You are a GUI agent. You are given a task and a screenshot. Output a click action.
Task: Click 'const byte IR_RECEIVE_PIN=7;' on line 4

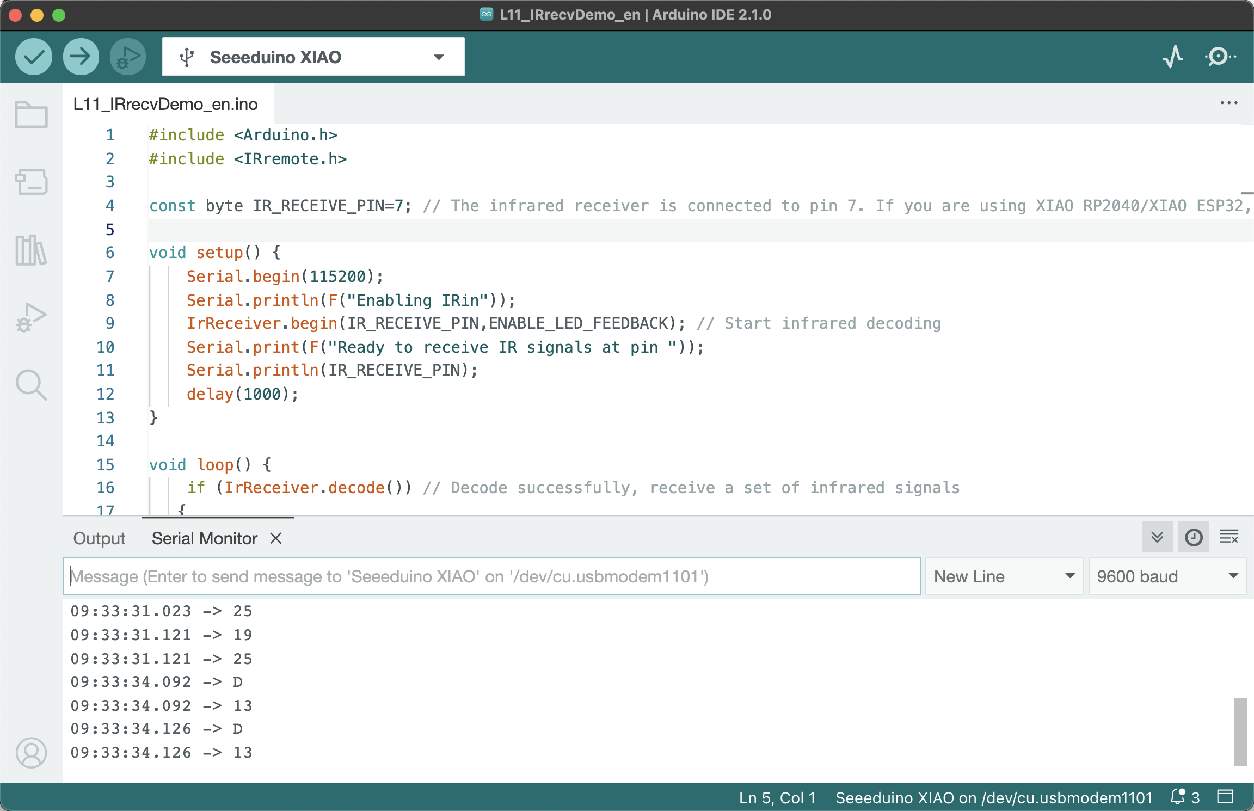coord(281,206)
